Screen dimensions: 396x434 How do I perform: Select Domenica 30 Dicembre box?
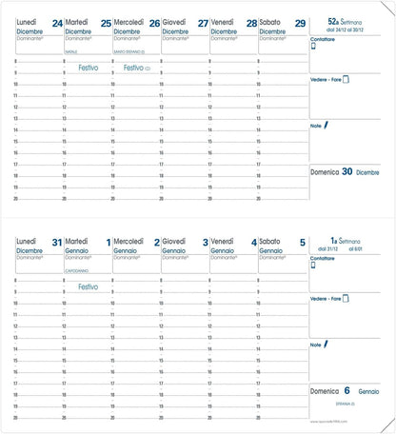(345, 182)
